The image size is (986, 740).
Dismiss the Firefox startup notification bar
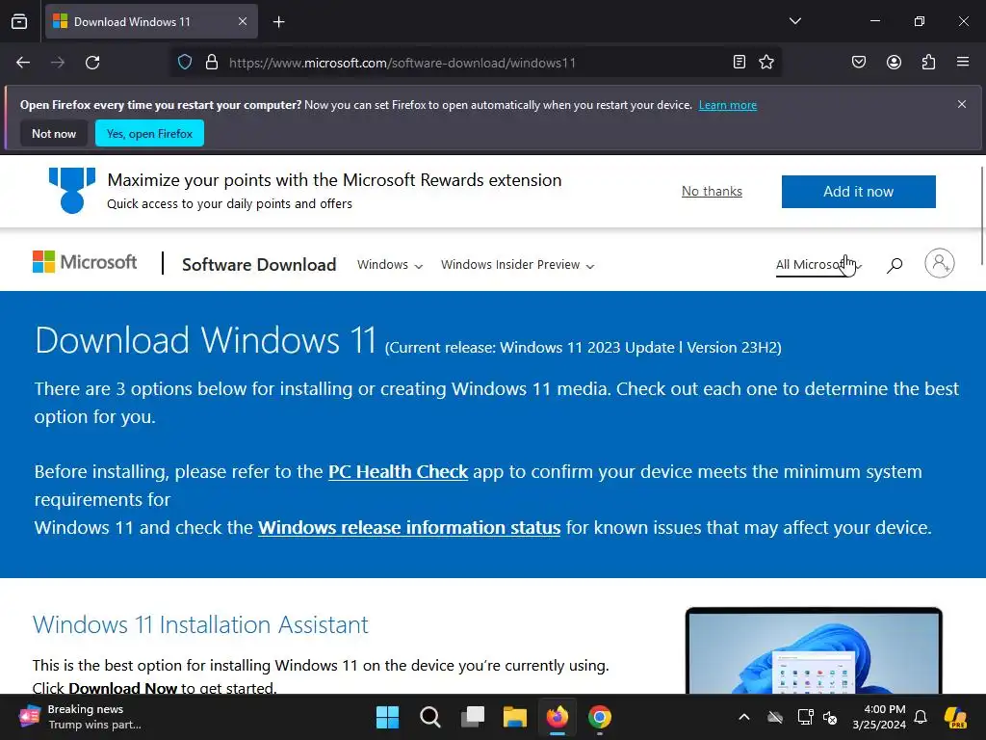coord(962,104)
